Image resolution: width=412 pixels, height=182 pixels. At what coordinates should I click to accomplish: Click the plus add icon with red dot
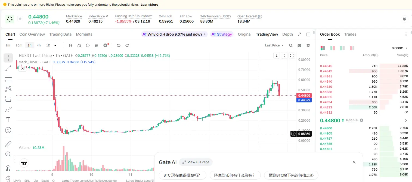coord(106,45)
